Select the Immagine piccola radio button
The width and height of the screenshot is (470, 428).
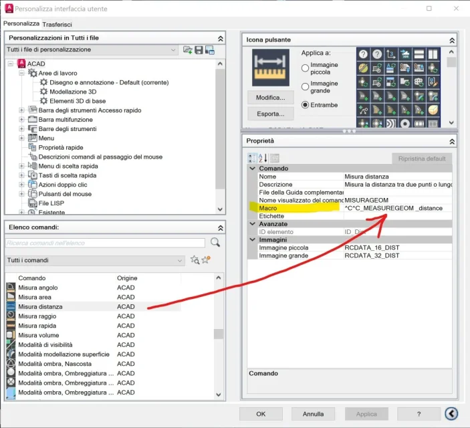click(x=305, y=68)
